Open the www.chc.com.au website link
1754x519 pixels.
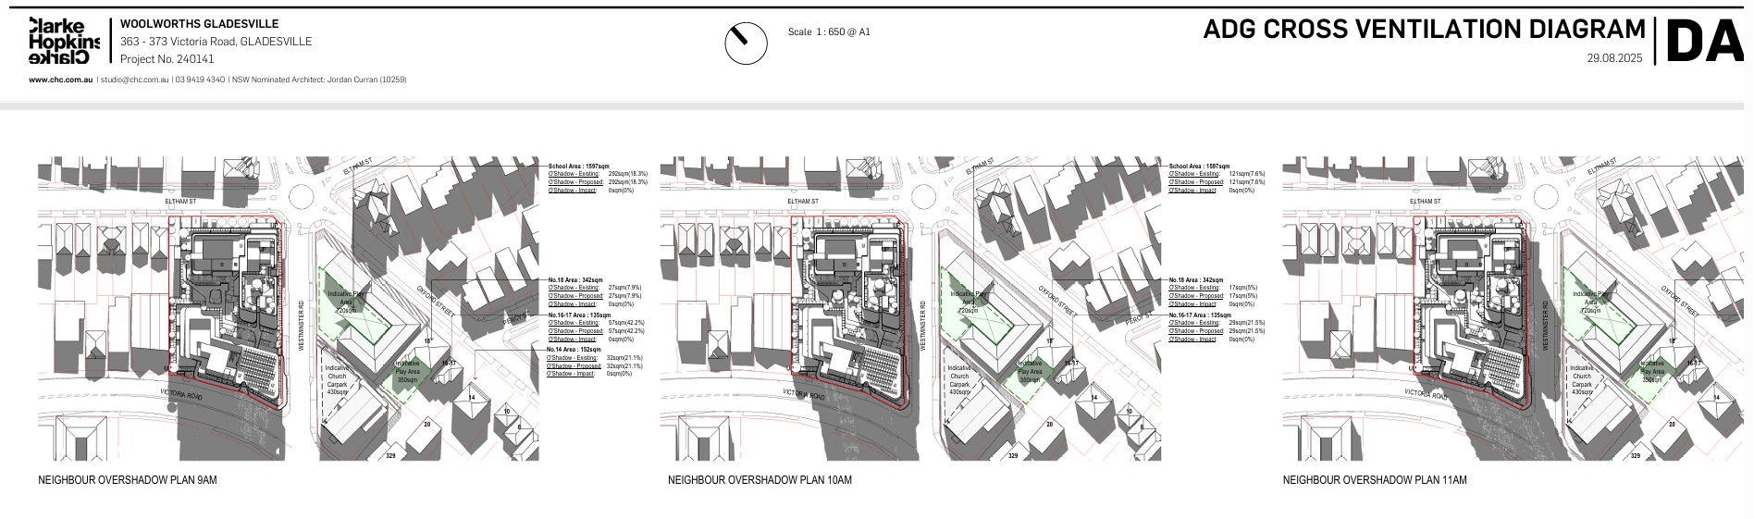(60, 80)
